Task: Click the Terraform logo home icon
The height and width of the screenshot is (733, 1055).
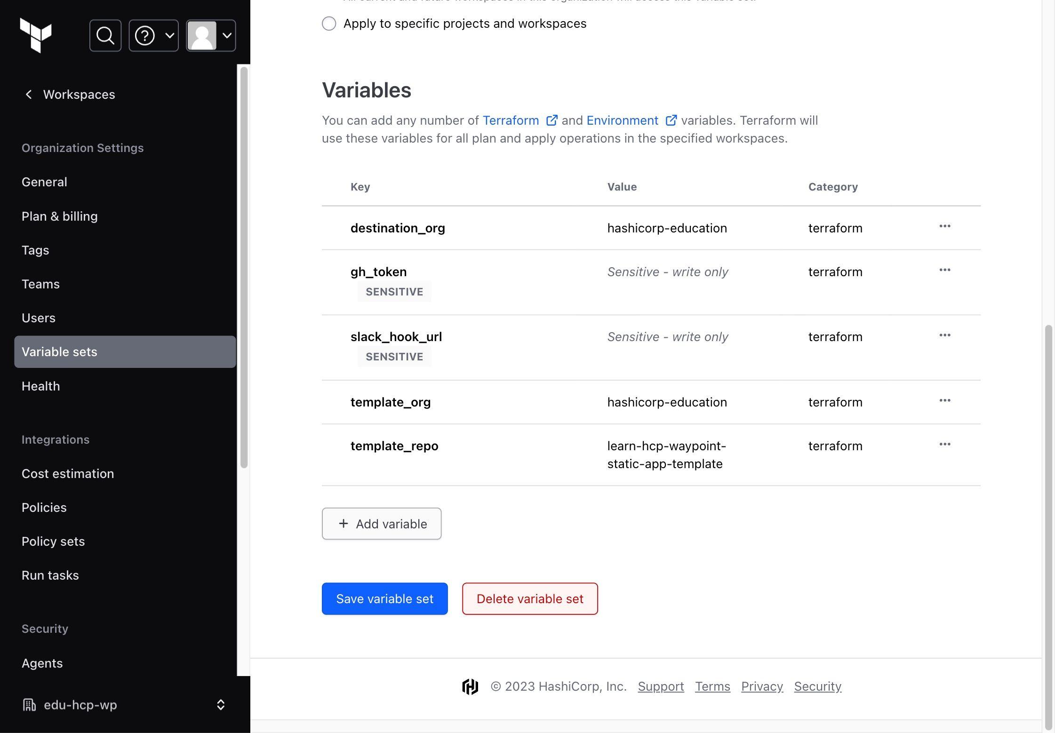Action: [36, 35]
